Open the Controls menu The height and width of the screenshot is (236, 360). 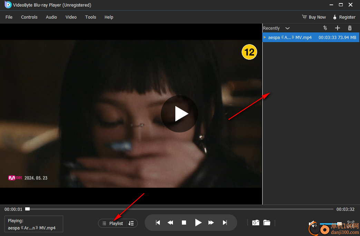click(x=29, y=17)
